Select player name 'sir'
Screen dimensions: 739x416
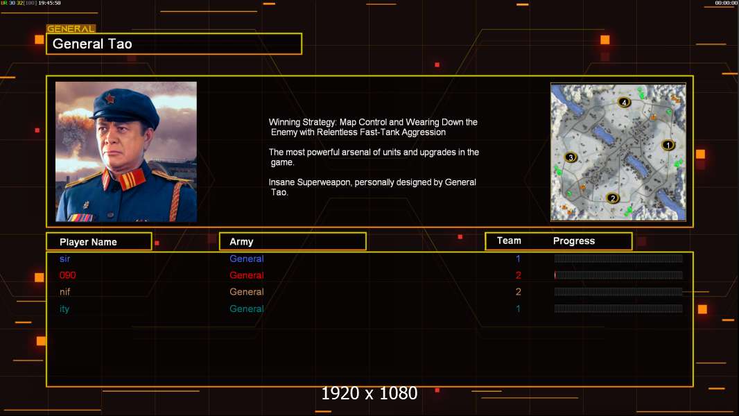[64, 259]
